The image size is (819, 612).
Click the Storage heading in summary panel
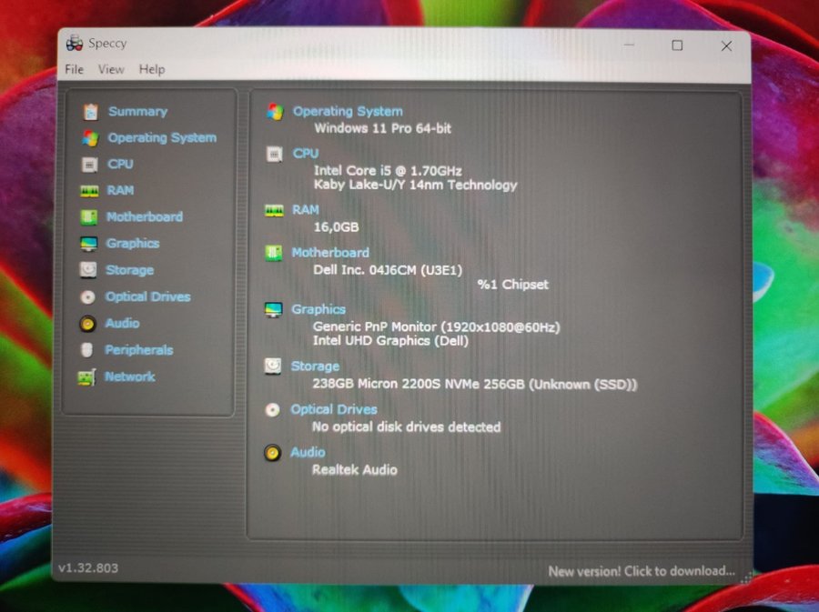click(x=315, y=366)
